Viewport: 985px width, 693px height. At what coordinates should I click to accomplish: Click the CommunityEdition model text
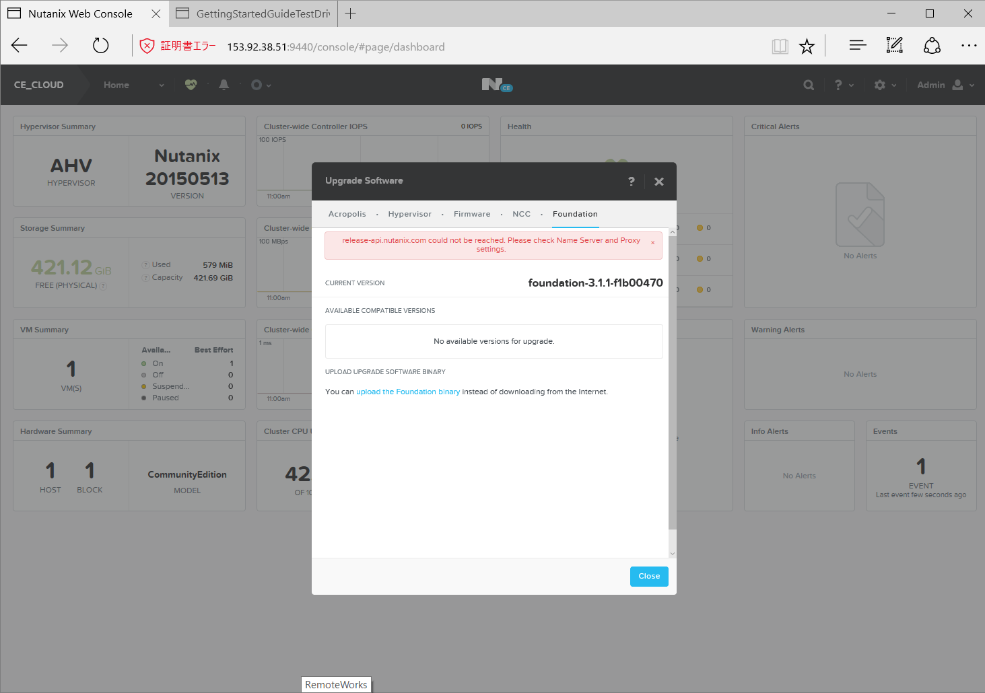[187, 474]
